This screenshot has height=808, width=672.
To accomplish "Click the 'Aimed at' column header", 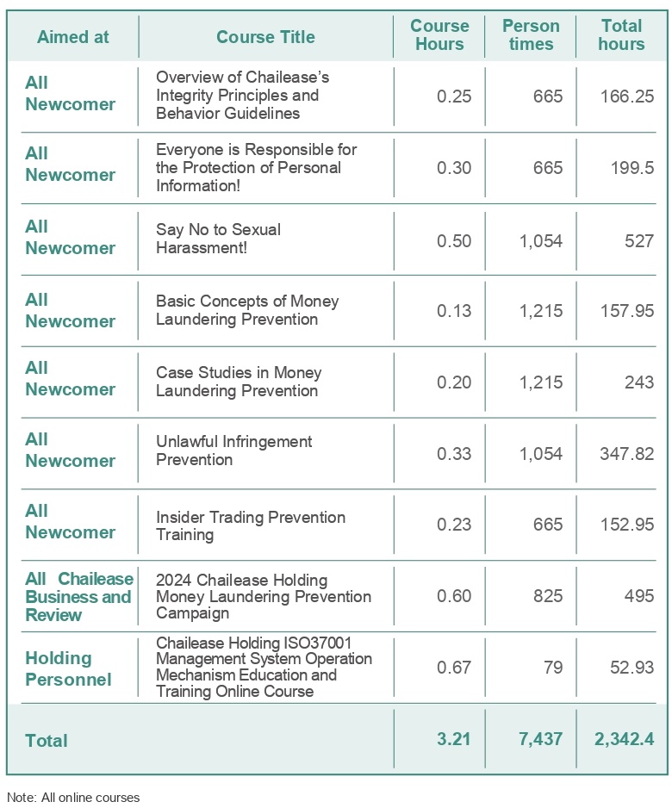I will pos(72,37).
